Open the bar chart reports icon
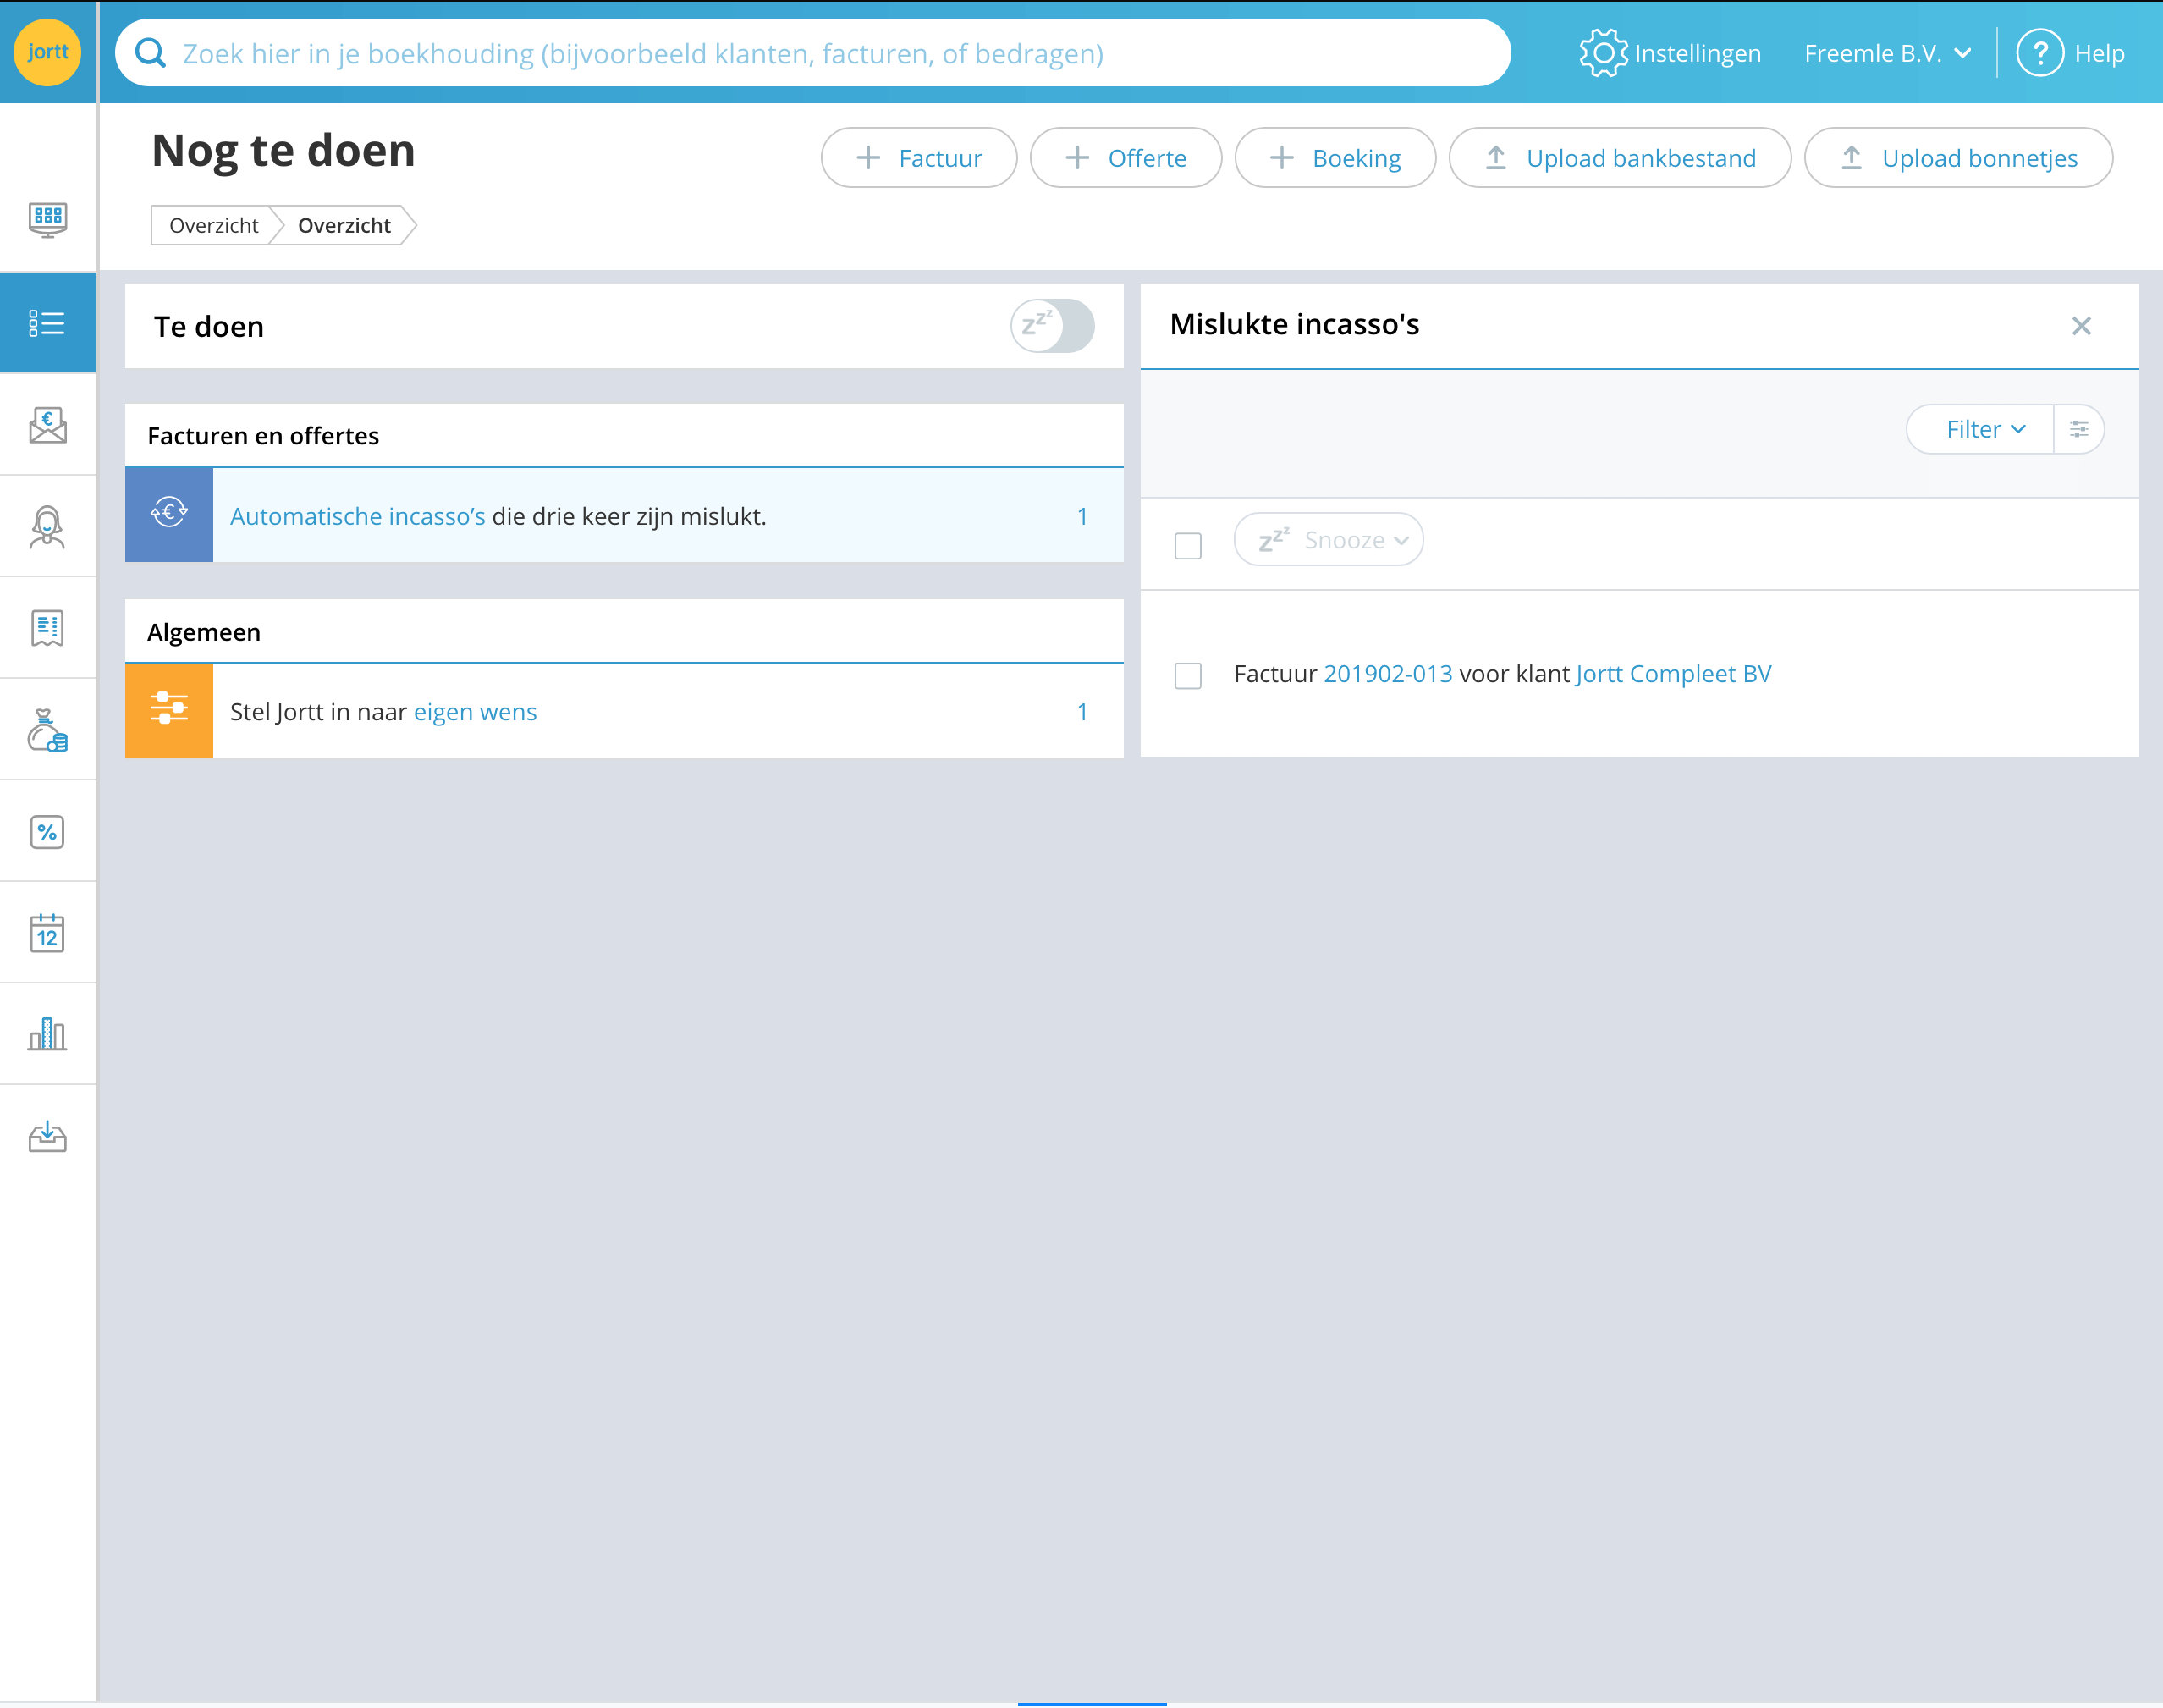The width and height of the screenshot is (2163, 1708). click(x=47, y=1034)
